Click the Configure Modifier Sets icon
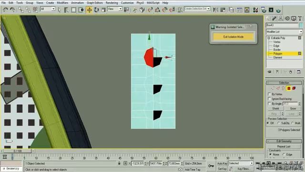 pos(299,72)
